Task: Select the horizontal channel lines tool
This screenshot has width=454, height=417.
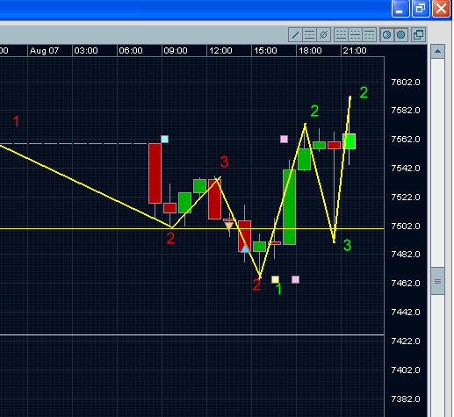Action: pos(309,35)
